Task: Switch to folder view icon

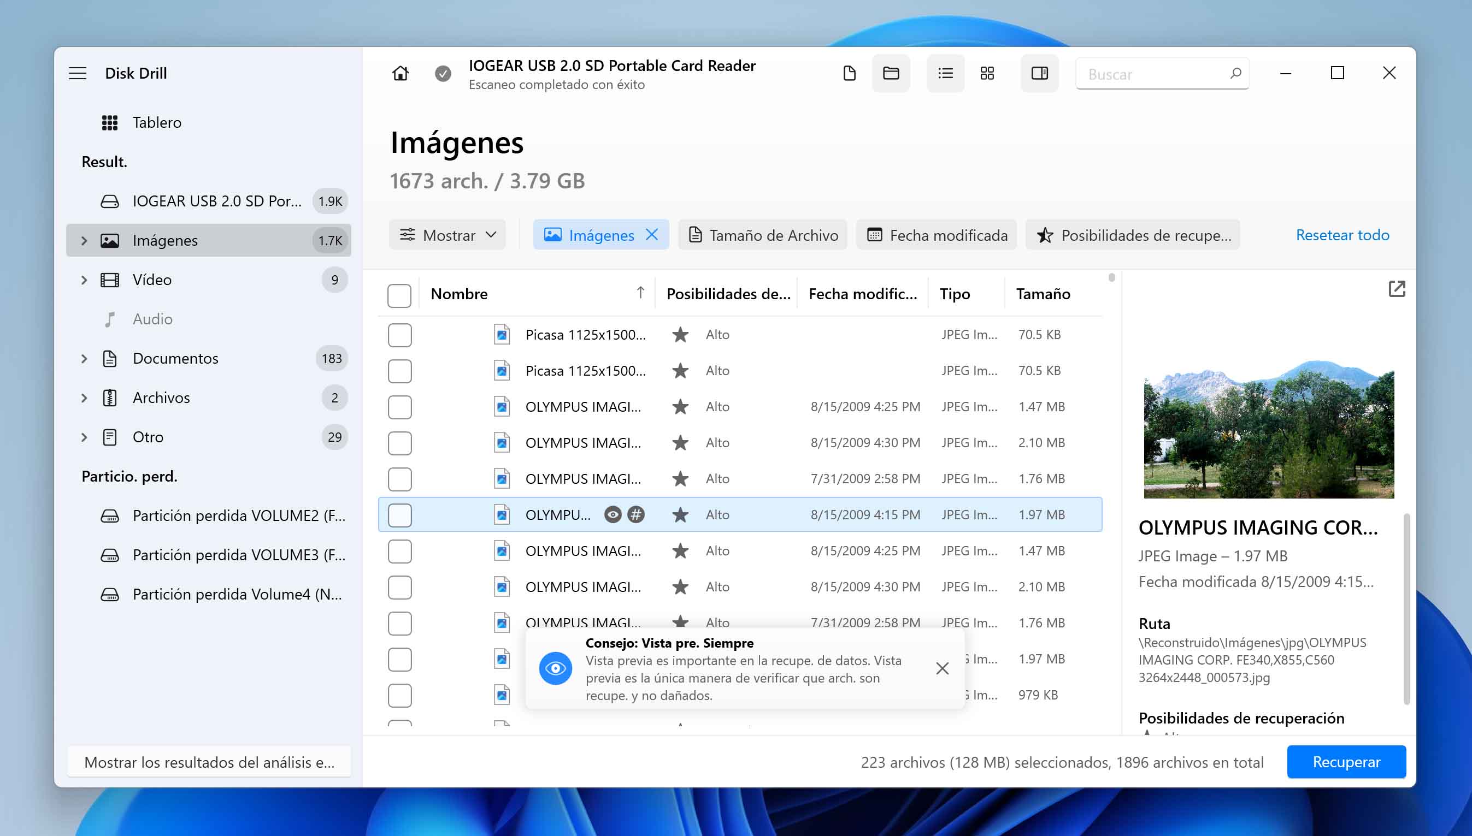Action: point(891,74)
